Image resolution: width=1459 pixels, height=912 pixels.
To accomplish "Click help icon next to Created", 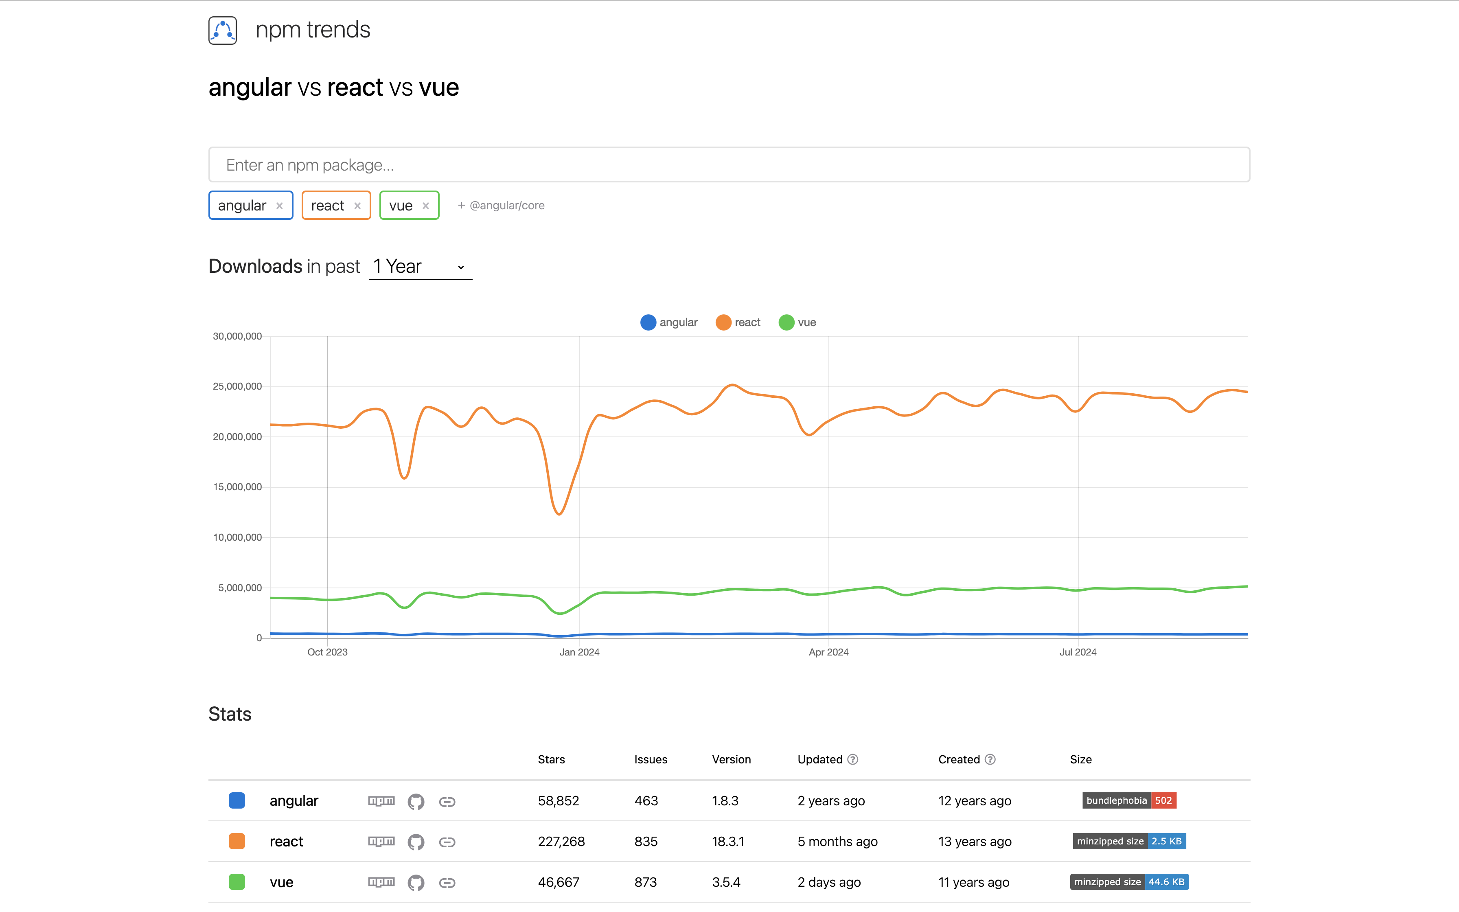I will (990, 759).
